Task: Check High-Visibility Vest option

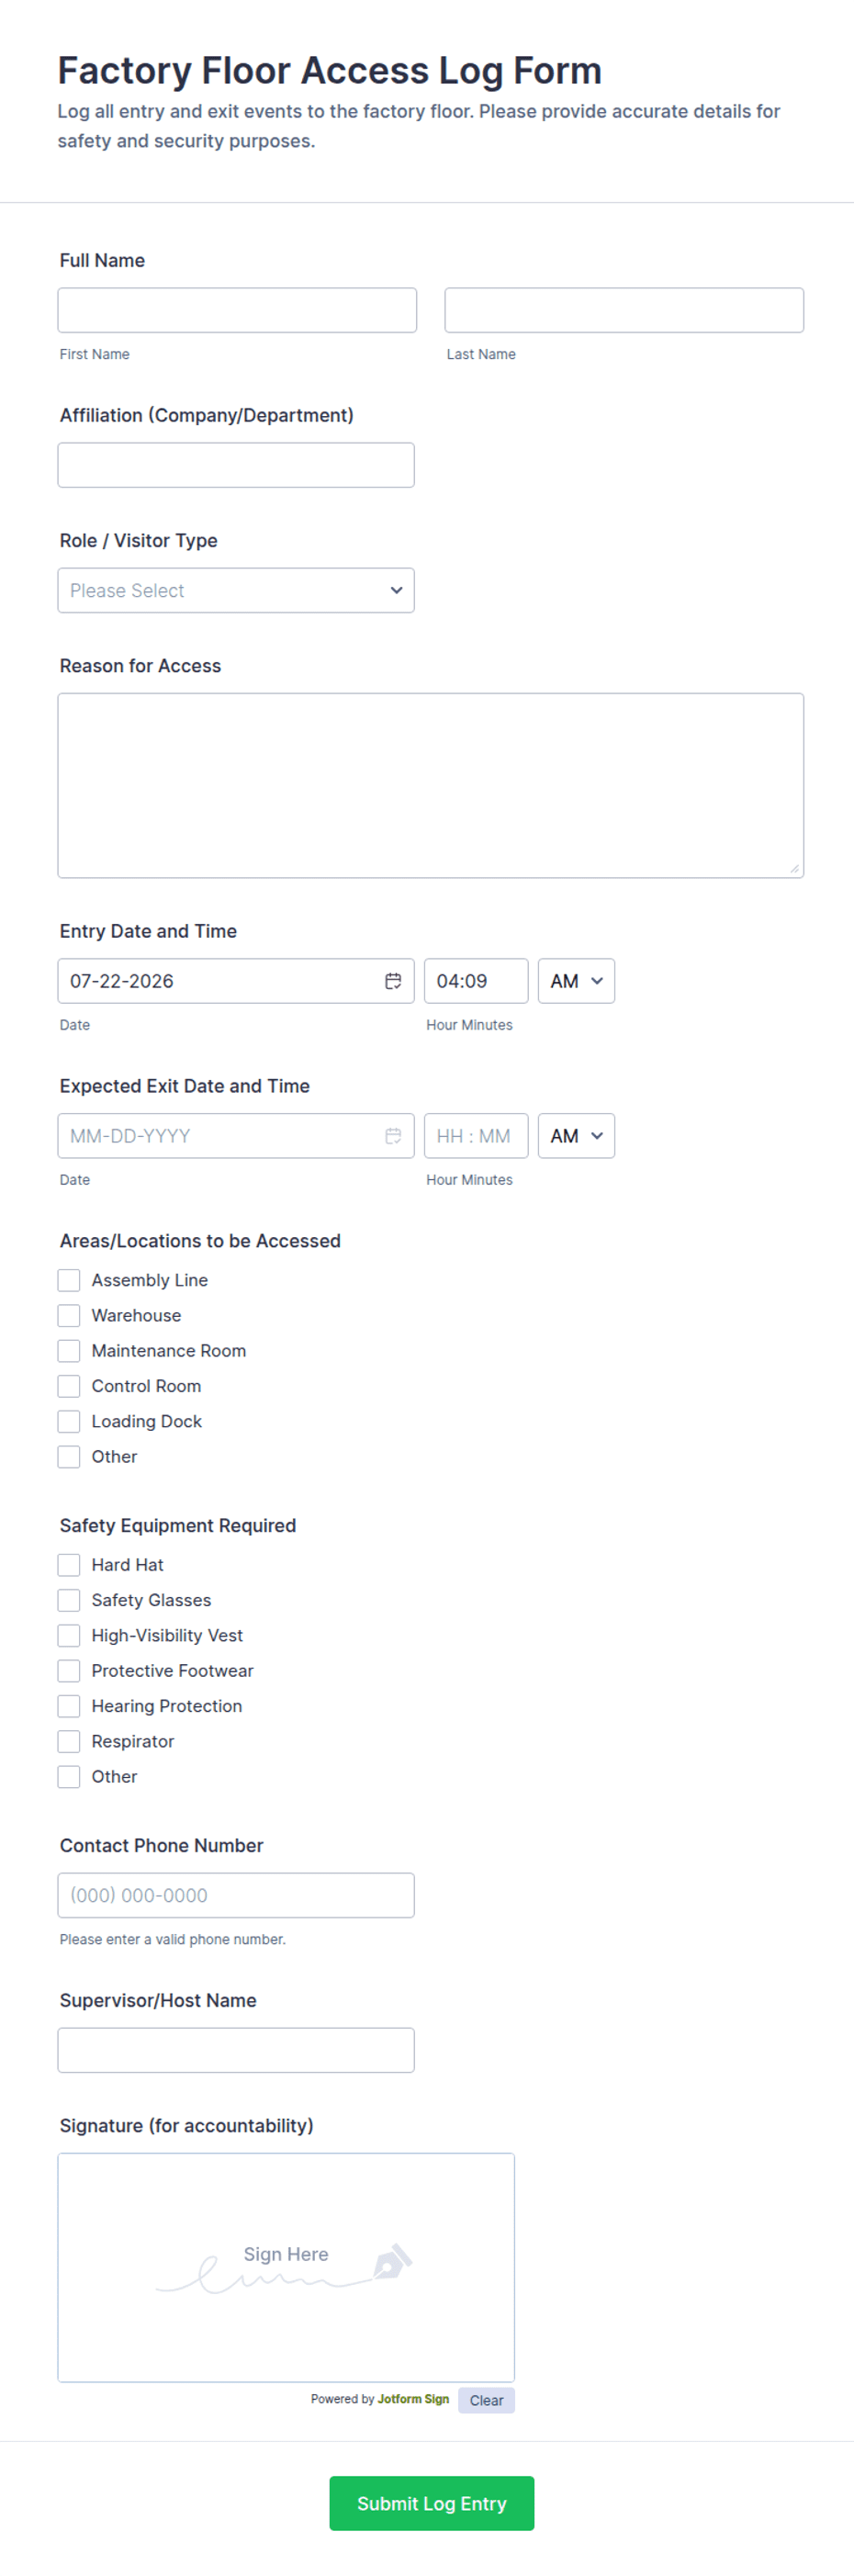Action: click(x=69, y=1635)
